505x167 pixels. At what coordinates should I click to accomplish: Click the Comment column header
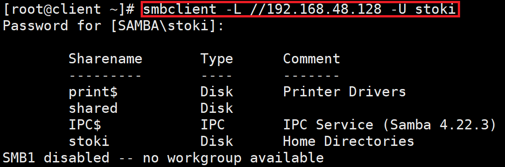312,59
